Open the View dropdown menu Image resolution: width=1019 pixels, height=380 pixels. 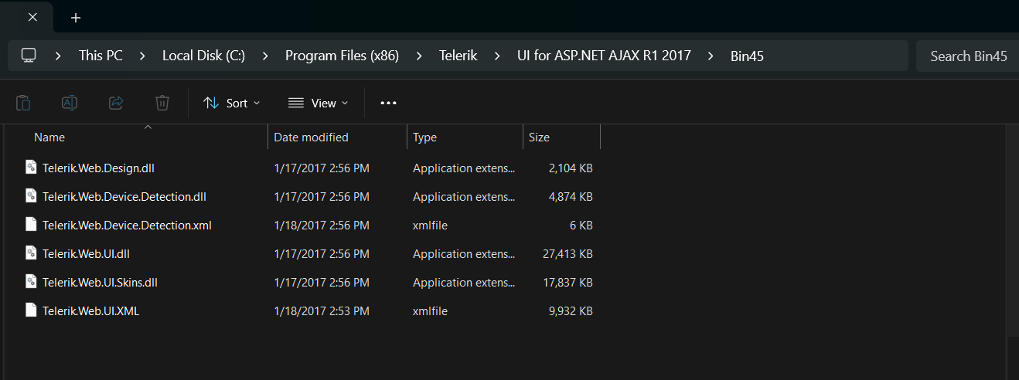click(x=318, y=103)
